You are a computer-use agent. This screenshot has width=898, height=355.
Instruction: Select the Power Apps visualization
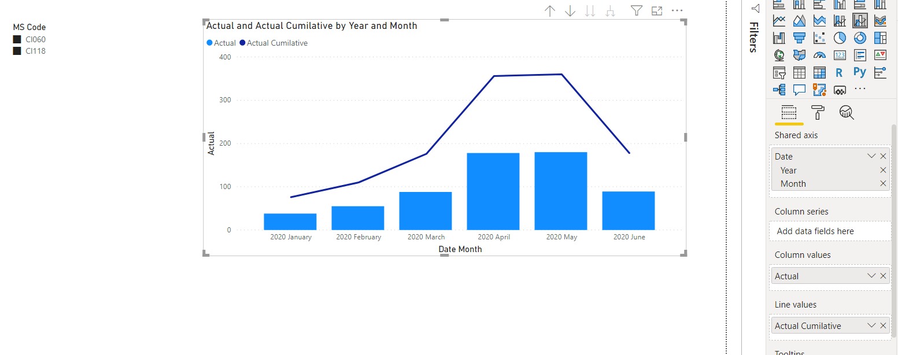point(840,90)
